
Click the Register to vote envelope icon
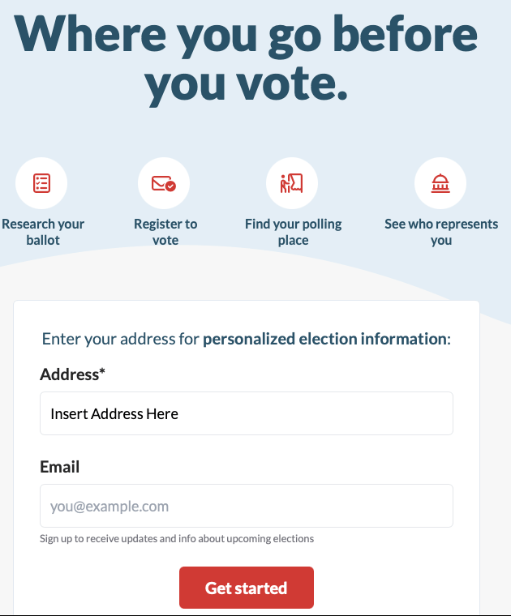[164, 183]
